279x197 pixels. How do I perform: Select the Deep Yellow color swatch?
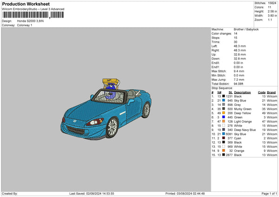pyautogui.click(x=224, y=113)
